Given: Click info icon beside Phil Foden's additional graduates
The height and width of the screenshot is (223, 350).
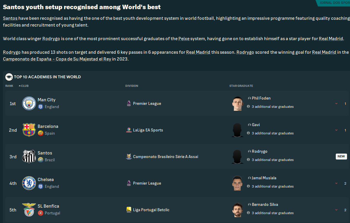Looking at the screenshot, I should click(x=248, y=107).
